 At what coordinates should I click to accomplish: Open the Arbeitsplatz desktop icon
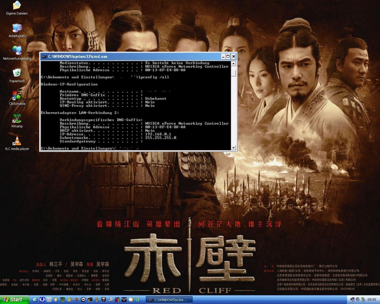(x=17, y=31)
